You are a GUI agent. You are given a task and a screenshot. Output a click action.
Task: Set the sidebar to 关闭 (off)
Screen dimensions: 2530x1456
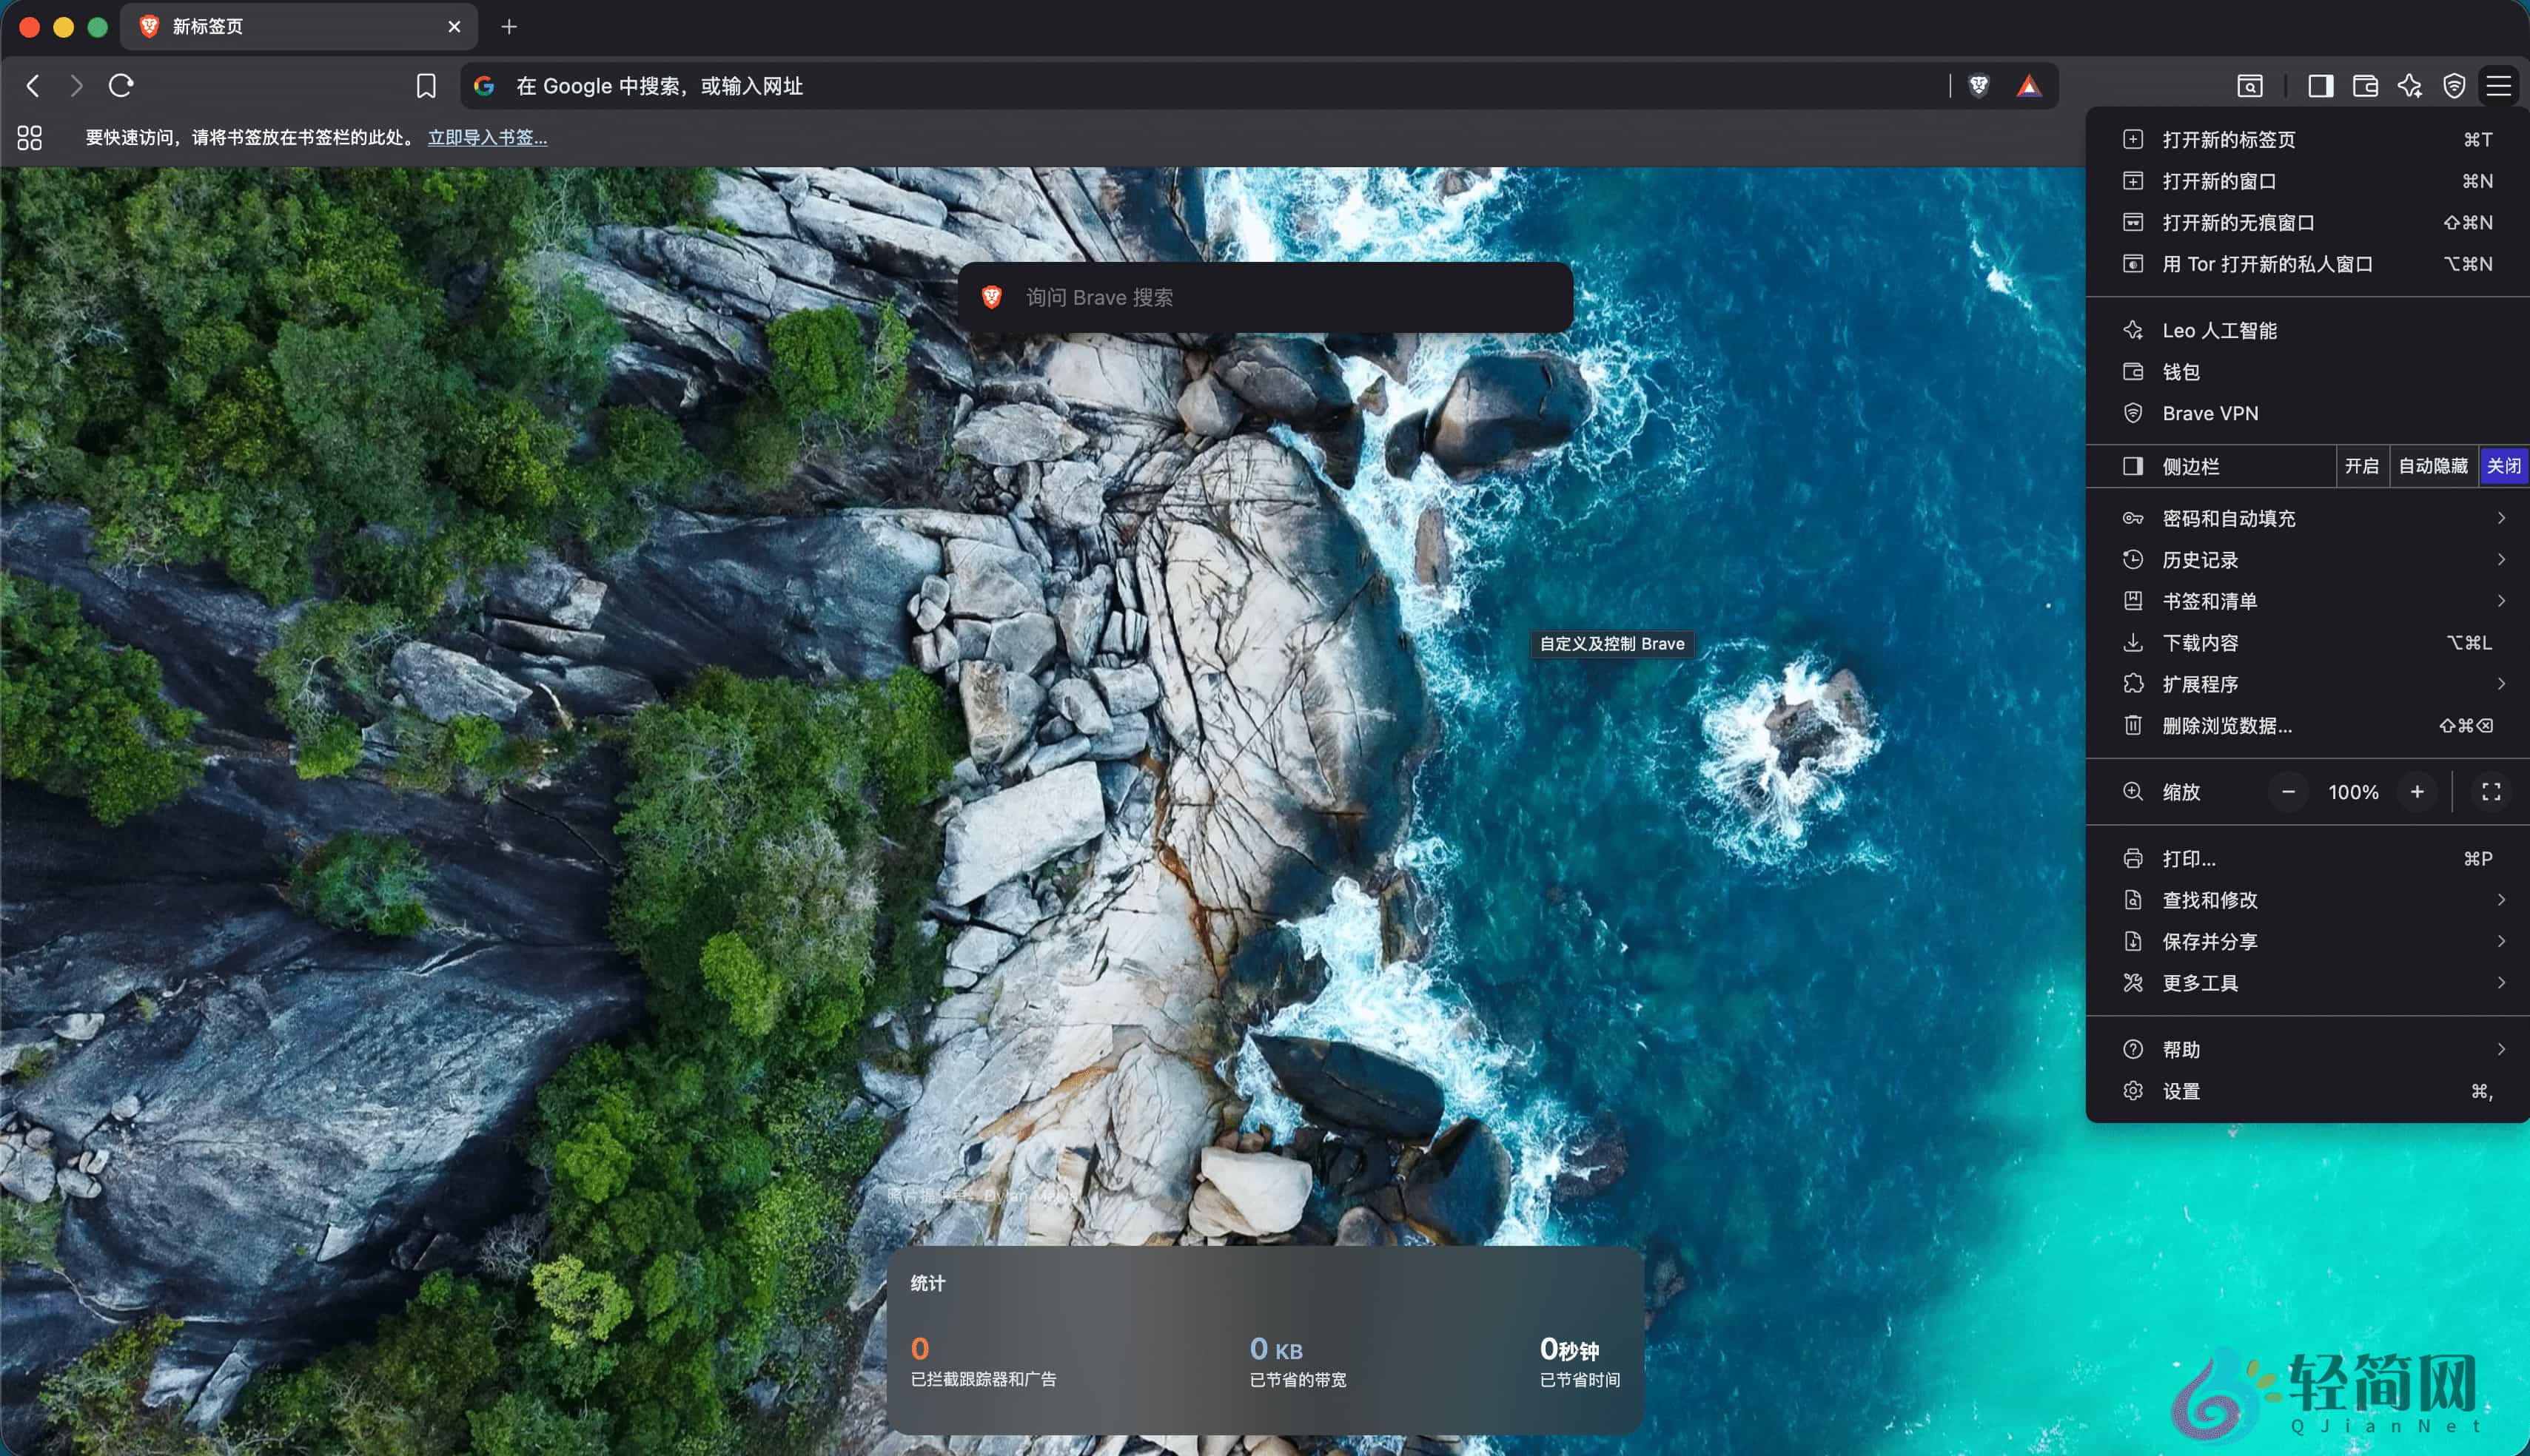tap(2503, 466)
